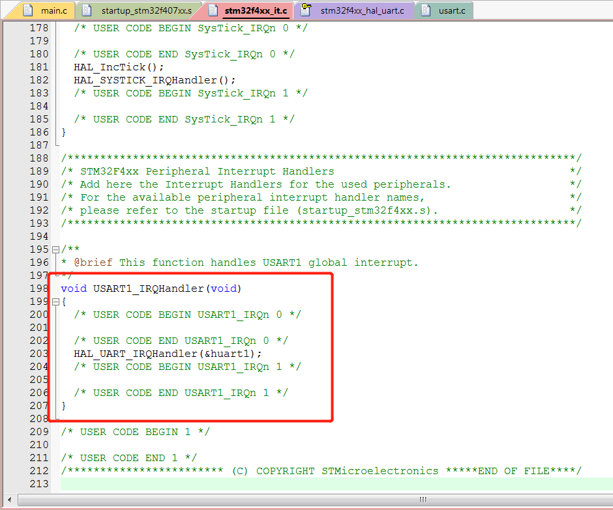The height and width of the screenshot is (510, 613).
Task: Click the startup_stm32f407xx.s file icon
Action: [87, 10]
